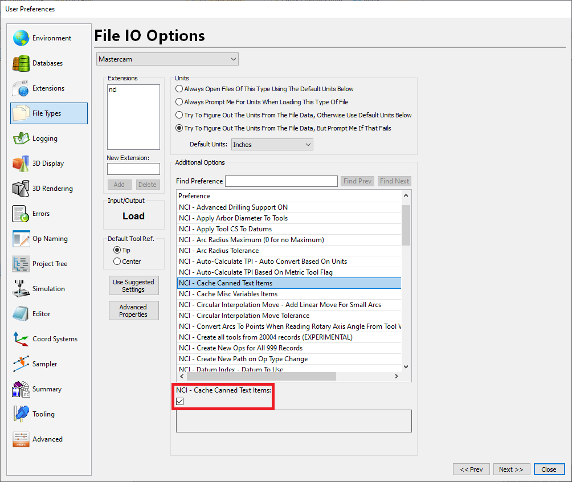Click the horizontal scroll-right arrow in preference list
This screenshot has height=482, width=572.
[x=397, y=376]
